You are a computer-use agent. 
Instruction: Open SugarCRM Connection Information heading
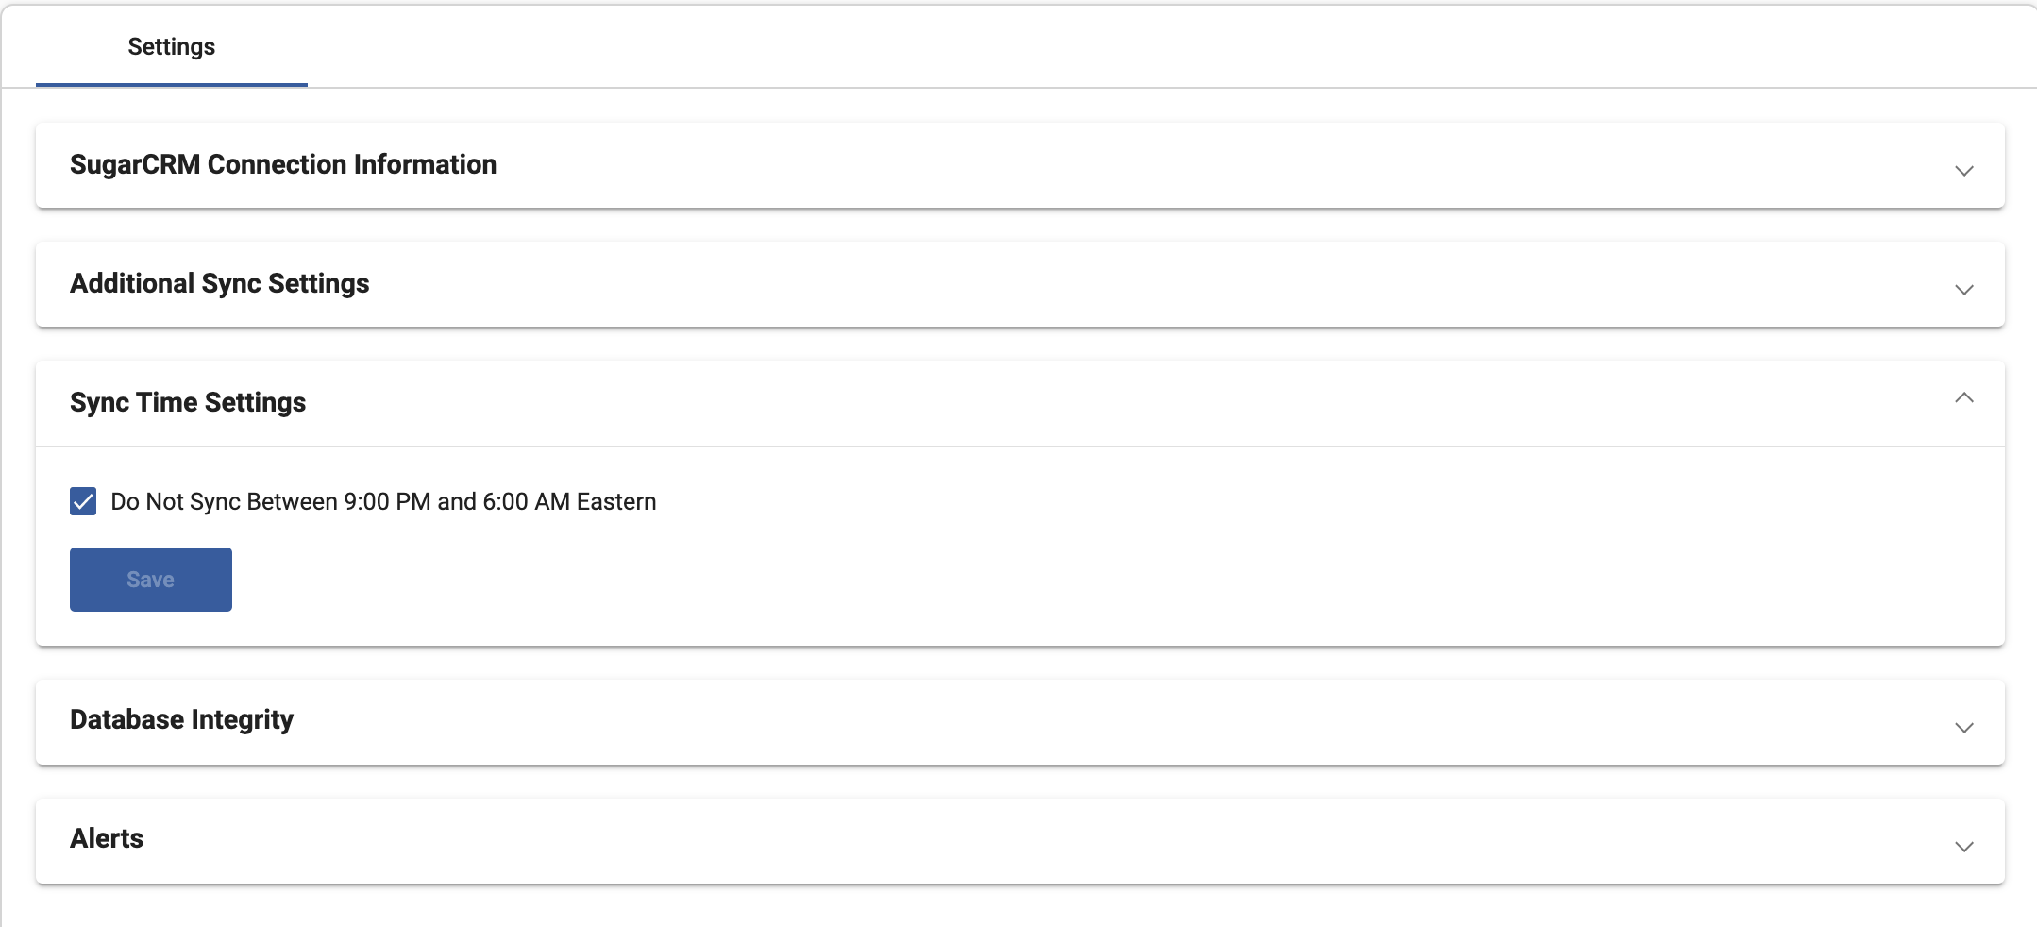point(282,164)
